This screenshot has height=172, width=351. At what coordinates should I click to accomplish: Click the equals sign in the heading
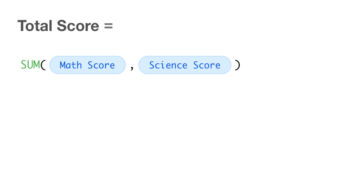tap(108, 26)
